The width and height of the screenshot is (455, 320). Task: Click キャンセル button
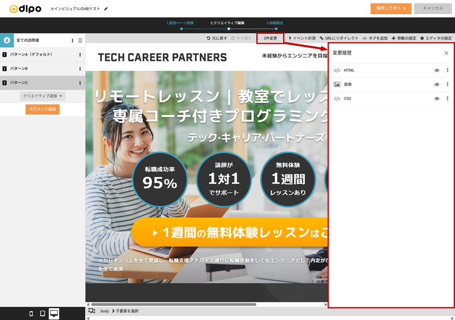coord(433,9)
